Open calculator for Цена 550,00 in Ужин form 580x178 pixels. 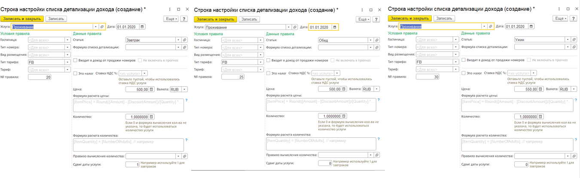540,89
